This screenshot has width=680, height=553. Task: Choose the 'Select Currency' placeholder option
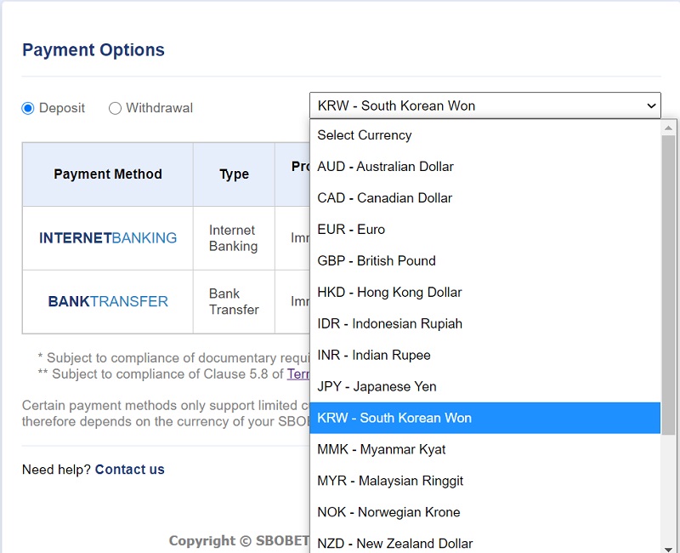484,135
